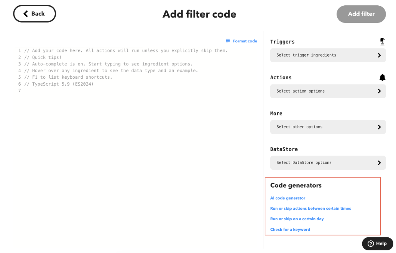Open the Select action options row
396x253 pixels.
(328, 91)
